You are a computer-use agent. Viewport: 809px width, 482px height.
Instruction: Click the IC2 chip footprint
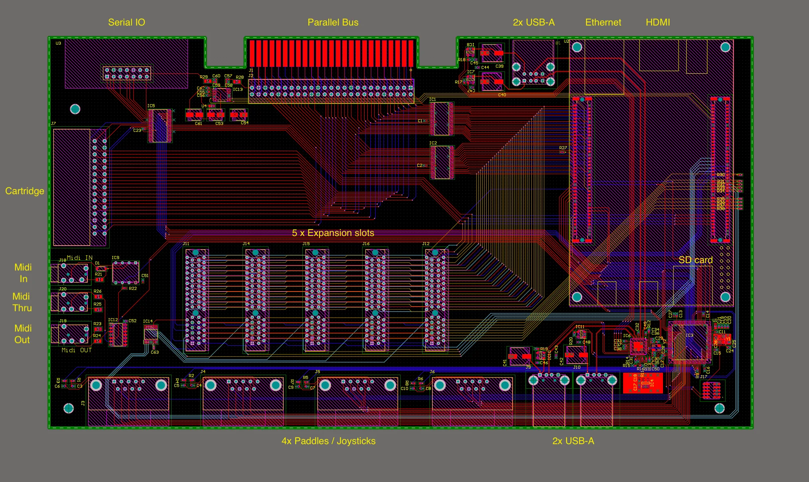441,162
